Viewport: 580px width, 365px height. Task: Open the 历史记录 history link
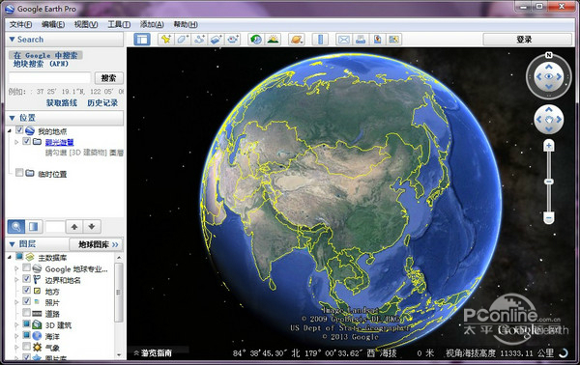point(102,102)
